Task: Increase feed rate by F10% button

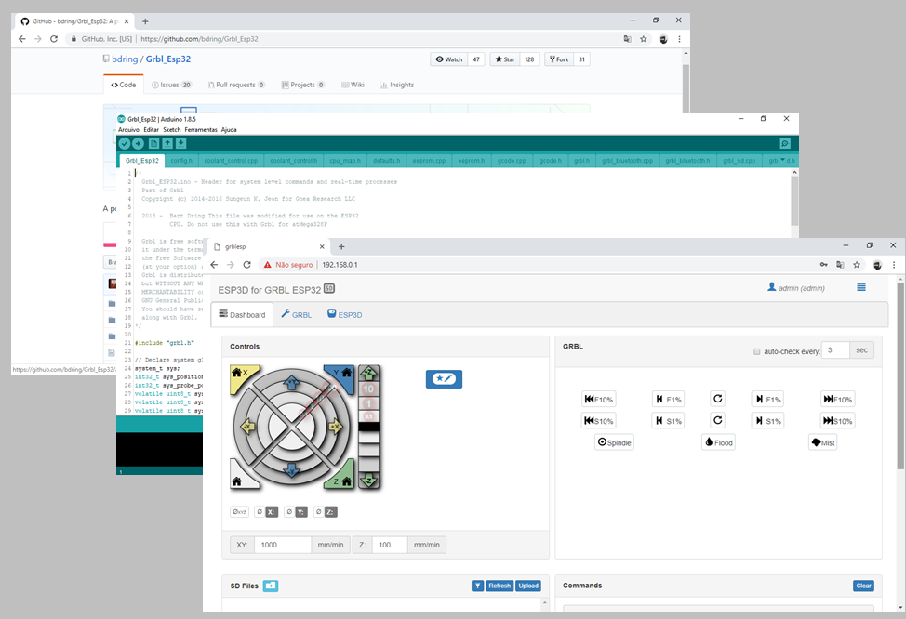Action: (x=838, y=399)
